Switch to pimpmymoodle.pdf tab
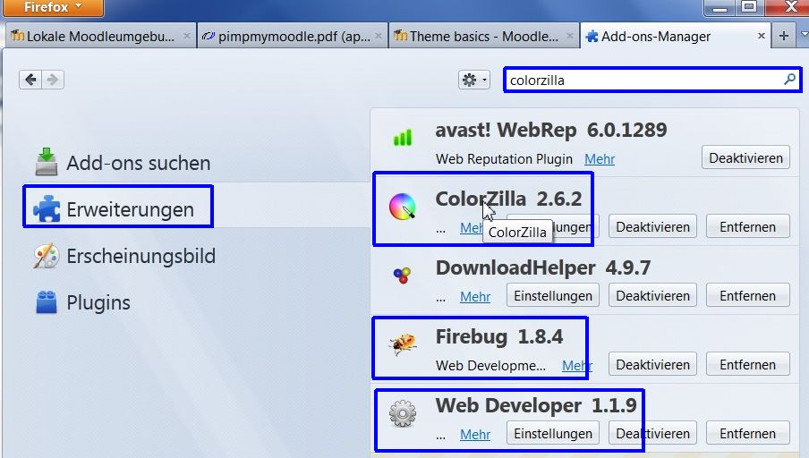Viewport: 809px width, 458px height. [293, 37]
